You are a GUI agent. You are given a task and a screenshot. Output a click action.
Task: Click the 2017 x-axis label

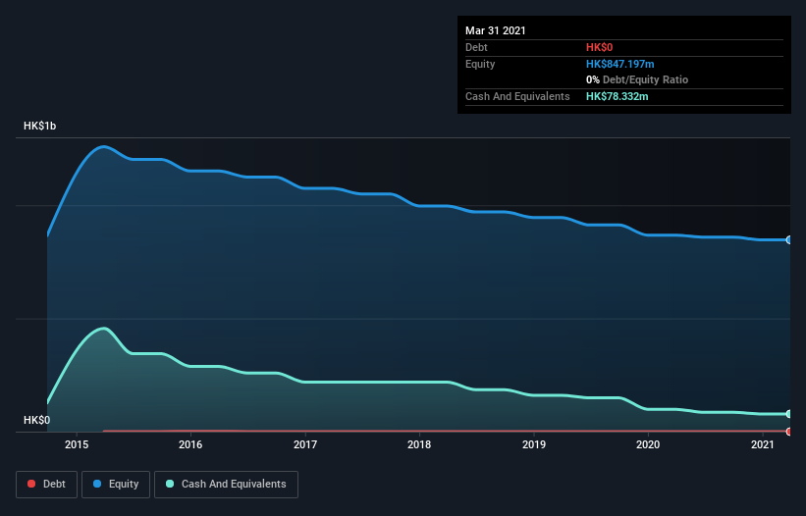(305, 444)
